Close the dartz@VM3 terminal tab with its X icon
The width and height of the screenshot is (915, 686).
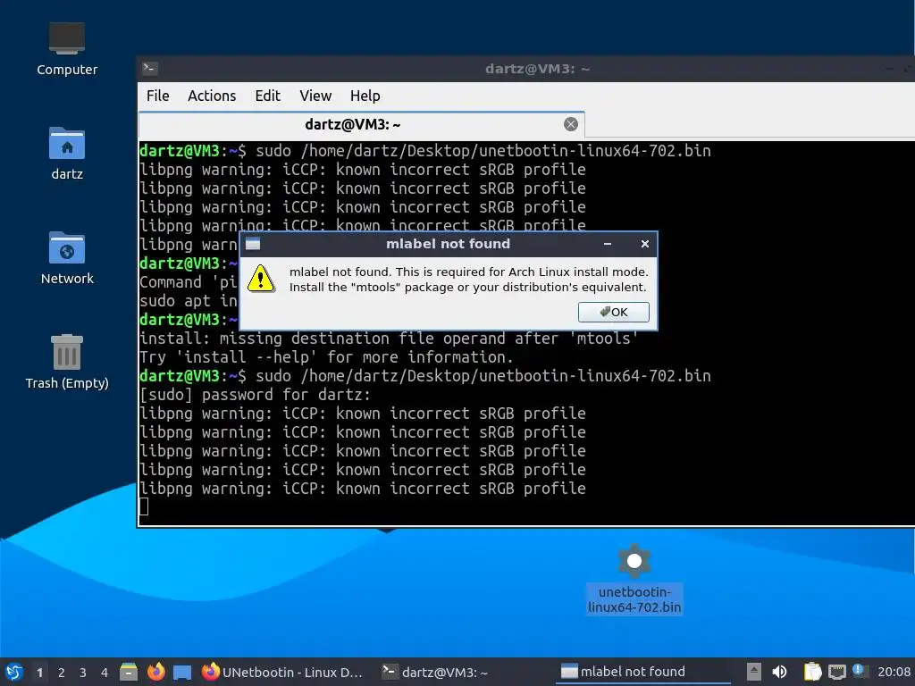(x=571, y=124)
